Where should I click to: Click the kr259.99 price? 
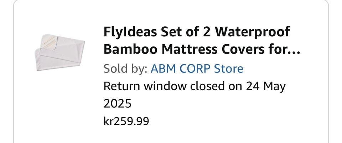[126, 121]
